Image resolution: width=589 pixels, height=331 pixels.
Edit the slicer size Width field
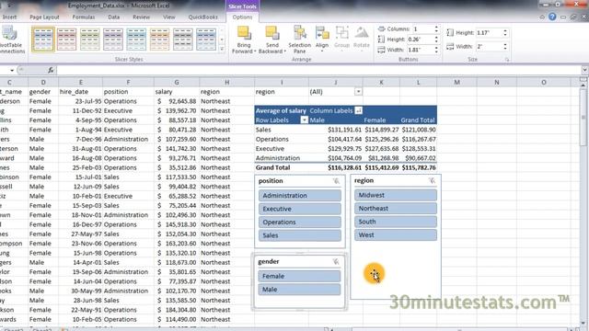click(x=489, y=47)
